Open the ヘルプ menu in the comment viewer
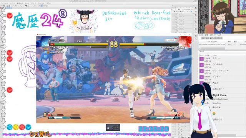 (x=219, y=35)
